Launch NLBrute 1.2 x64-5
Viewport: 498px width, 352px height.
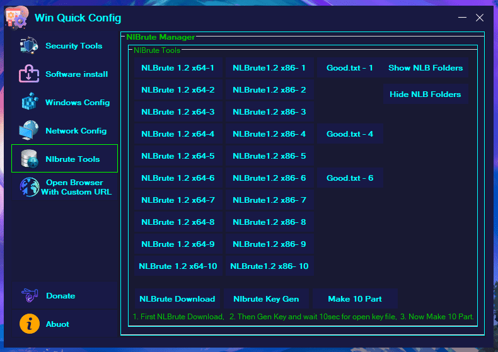click(x=178, y=156)
